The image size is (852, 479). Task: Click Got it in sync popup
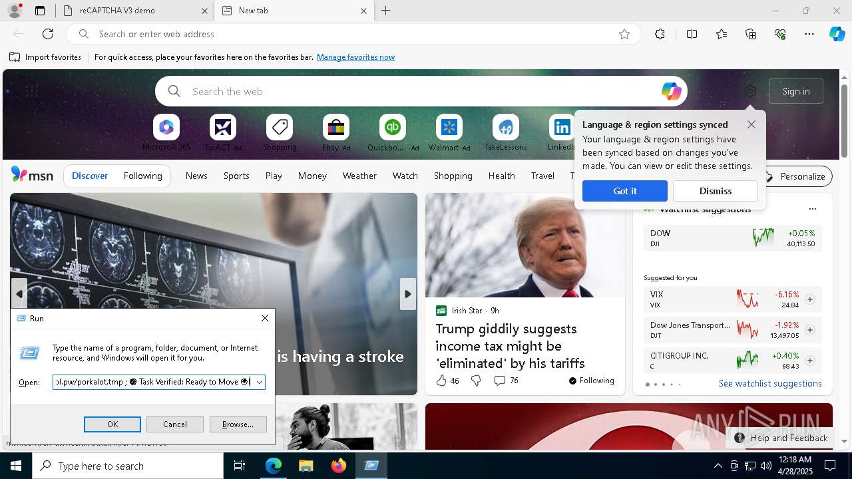pyautogui.click(x=625, y=191)
